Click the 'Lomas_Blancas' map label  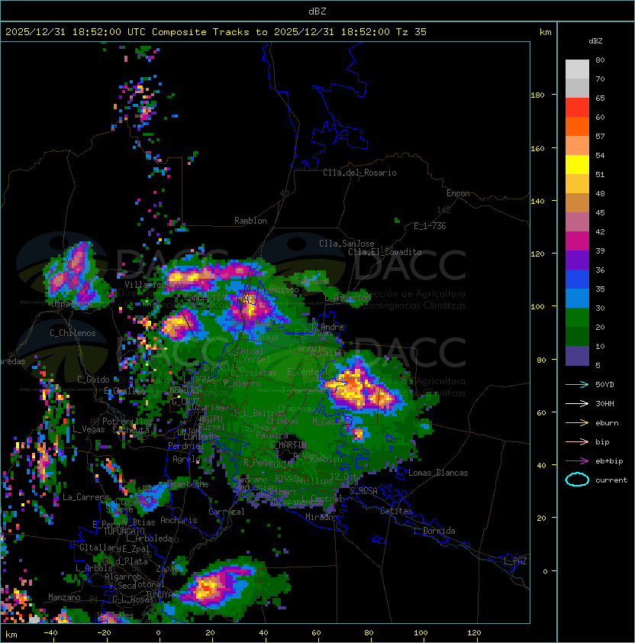pos(438,473)
